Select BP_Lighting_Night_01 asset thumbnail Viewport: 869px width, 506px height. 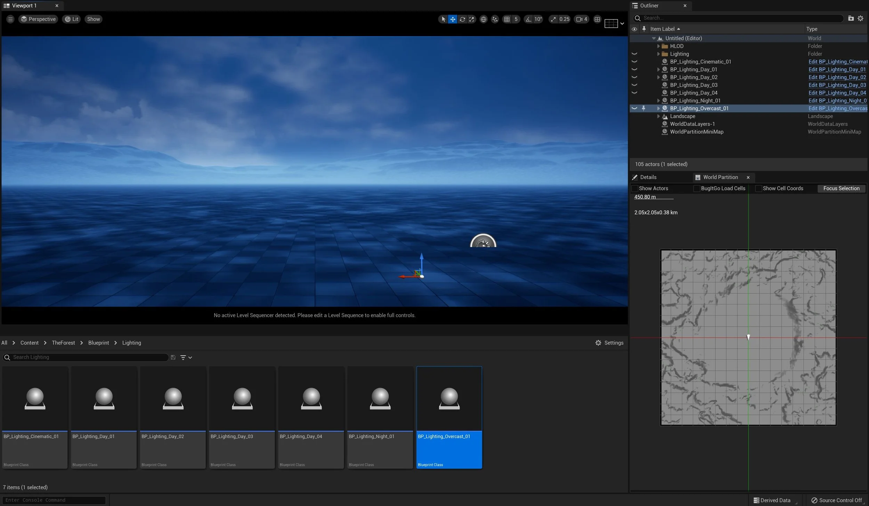[x=380, y=399]
